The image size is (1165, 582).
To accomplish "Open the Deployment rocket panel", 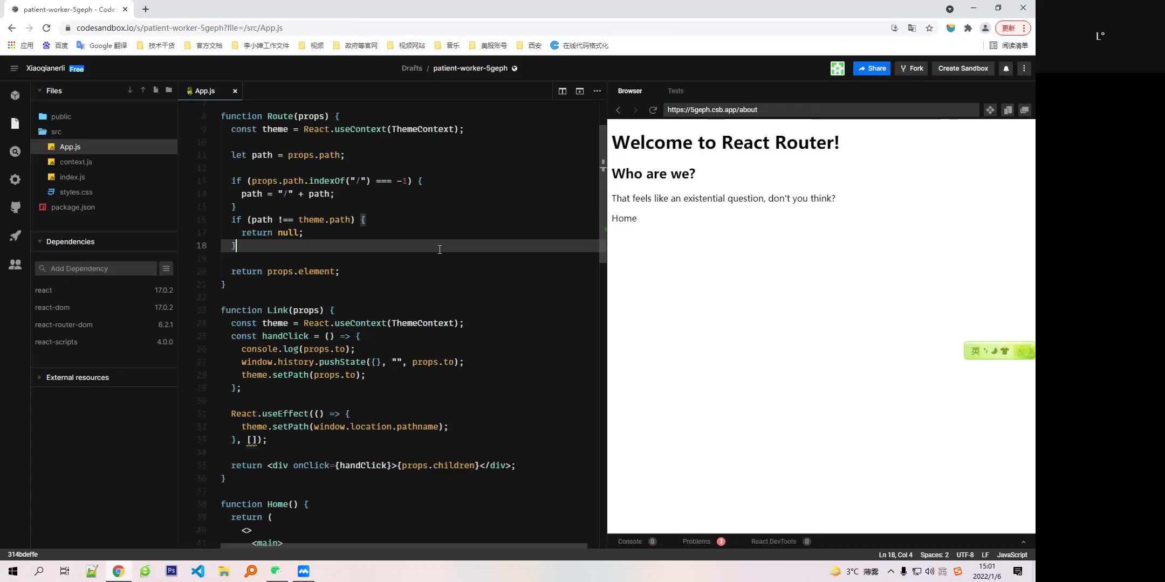I will pos(15,235).
